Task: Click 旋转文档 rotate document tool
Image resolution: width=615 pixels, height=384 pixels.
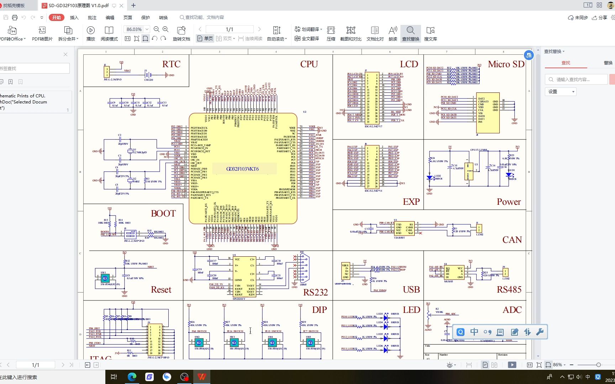Action: pos(182,34)
